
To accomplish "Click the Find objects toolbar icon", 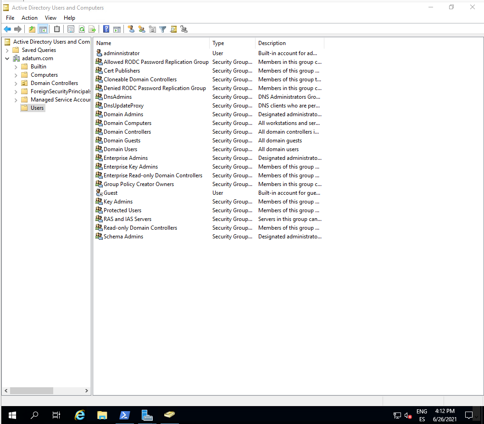I will tap(173, 29).
